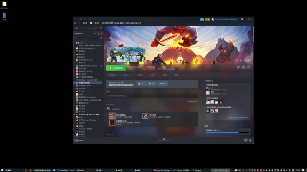
Task: Click the maybe-later review button
Action: [163, 84]
